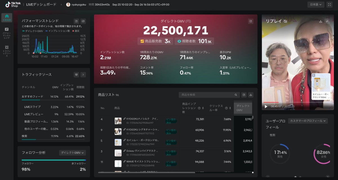
Task: Sort by クリックスルー率
Action: tap(231, 108)
